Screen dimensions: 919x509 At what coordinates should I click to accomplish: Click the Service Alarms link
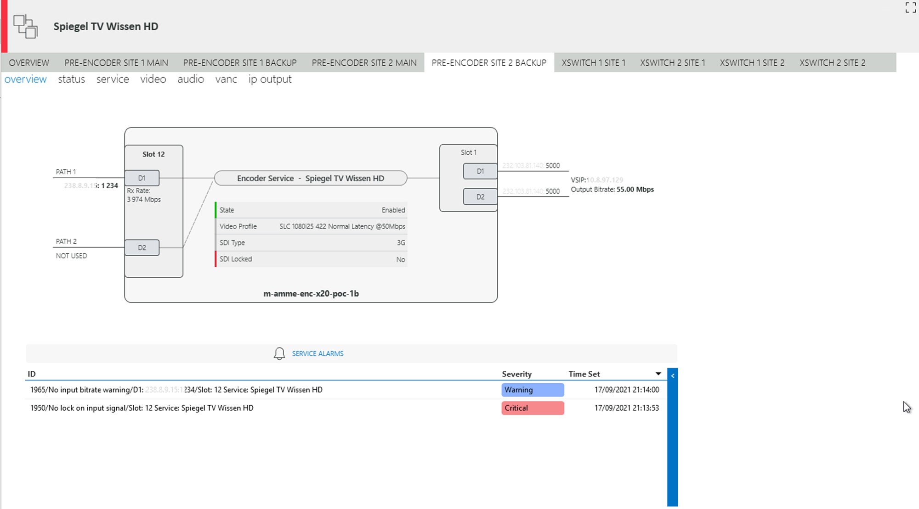coord(318,353)
